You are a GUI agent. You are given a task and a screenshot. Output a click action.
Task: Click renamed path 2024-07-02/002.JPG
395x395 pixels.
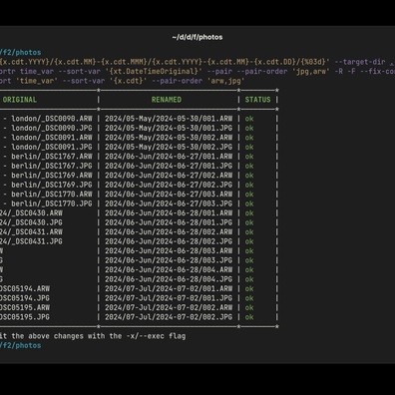169,317
